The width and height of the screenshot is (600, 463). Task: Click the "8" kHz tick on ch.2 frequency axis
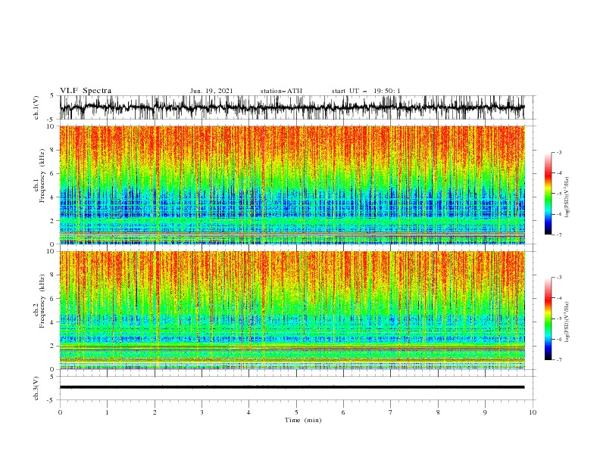52,275
